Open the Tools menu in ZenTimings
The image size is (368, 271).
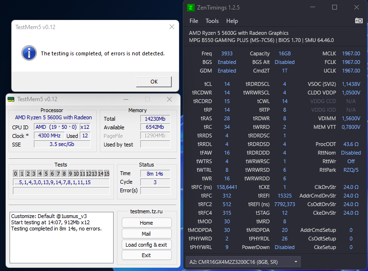[212, 21]
